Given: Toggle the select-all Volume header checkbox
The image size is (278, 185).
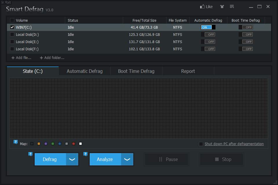Looking at the screenshot, I should 12,20.
